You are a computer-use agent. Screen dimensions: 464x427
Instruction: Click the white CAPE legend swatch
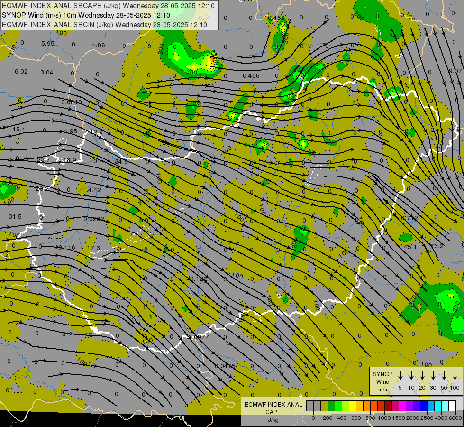tap(453, 406)
